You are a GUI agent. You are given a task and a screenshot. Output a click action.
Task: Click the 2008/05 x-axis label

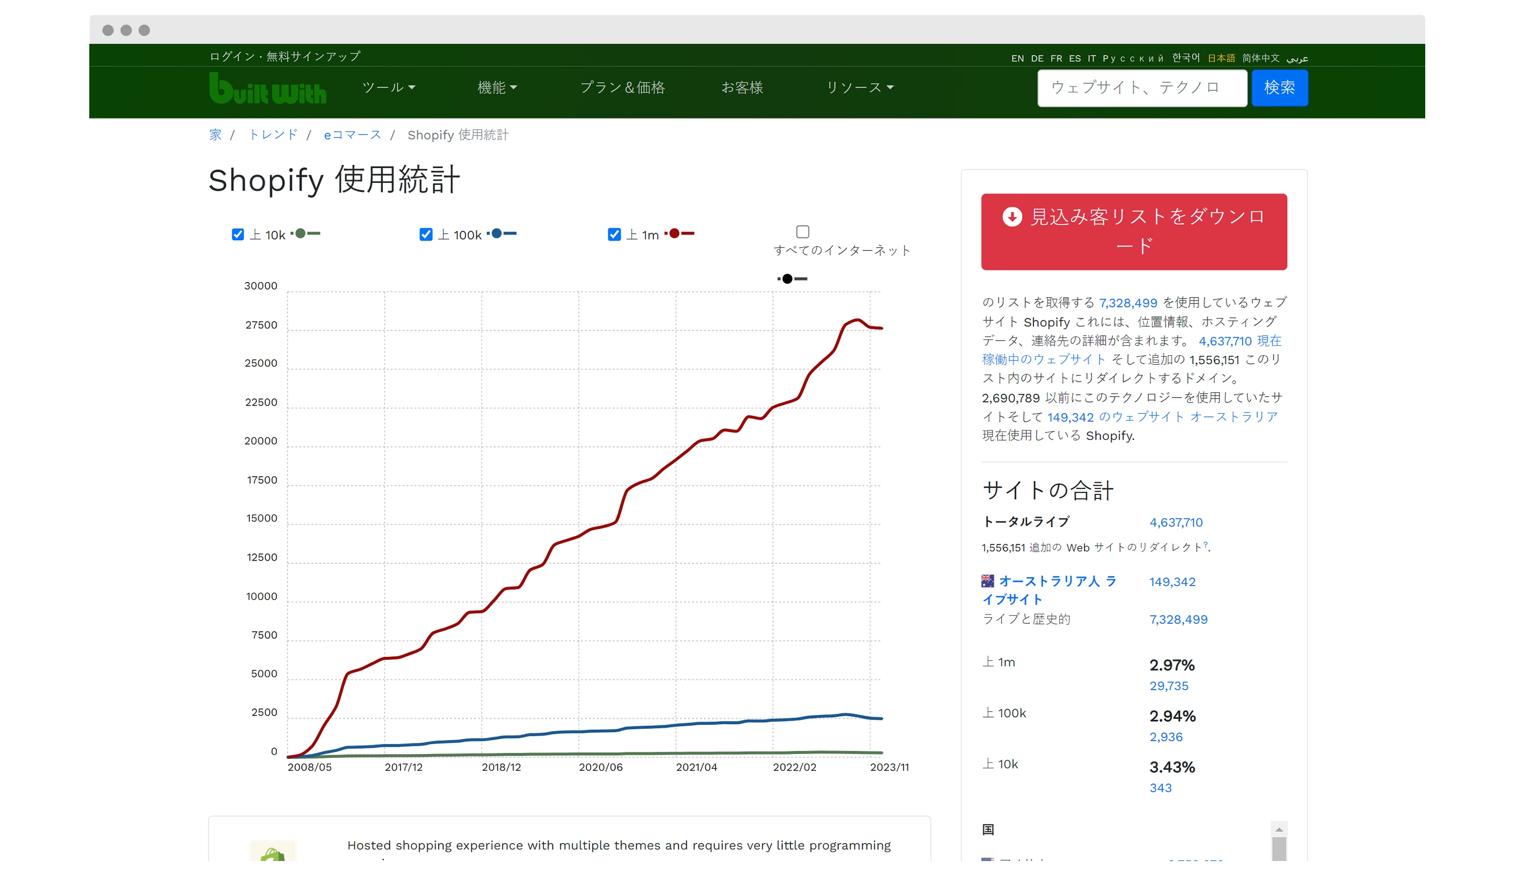click(x=310, y=767)
